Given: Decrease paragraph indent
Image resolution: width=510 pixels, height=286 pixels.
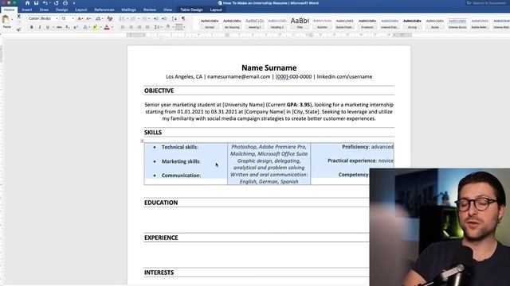Looking at the screenshot, I should point(156,18).
